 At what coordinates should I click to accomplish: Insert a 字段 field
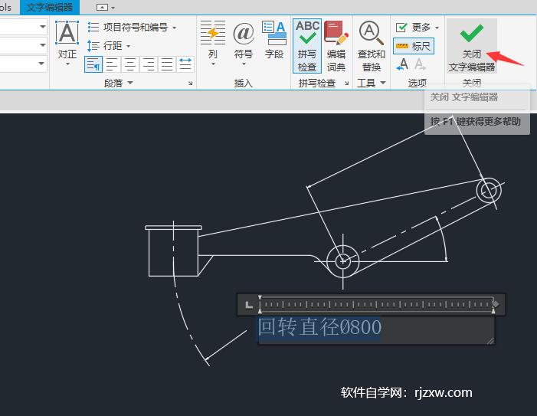(274, 40)
